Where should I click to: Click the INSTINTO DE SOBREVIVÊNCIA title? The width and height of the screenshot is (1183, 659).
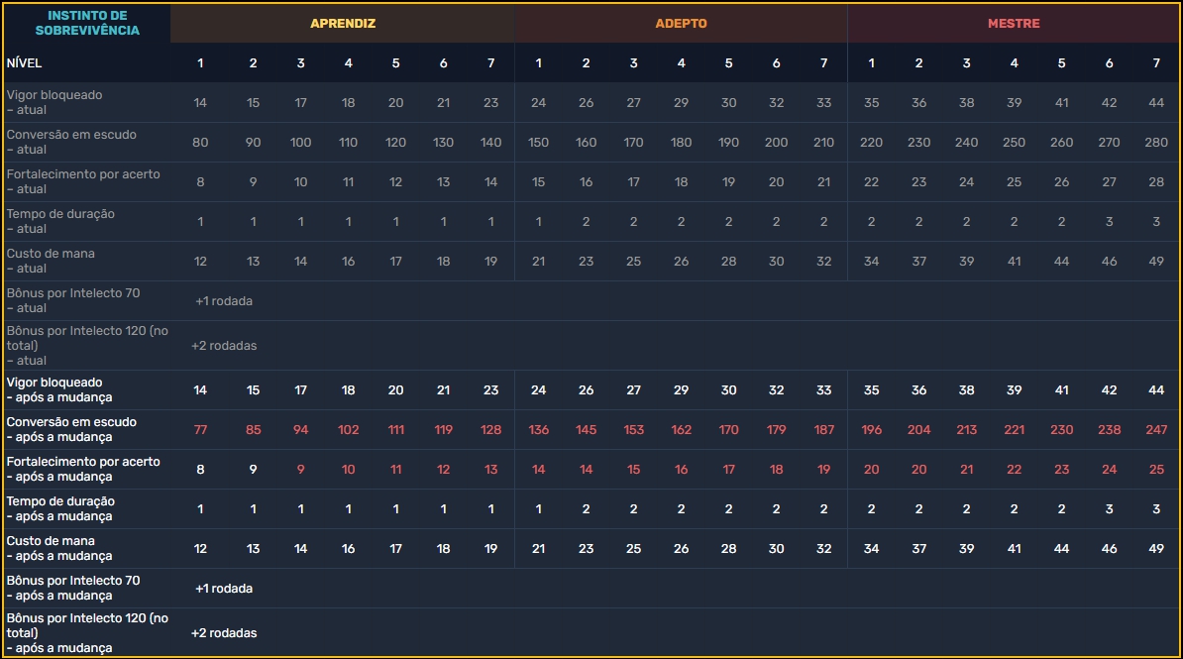(87, 23)
